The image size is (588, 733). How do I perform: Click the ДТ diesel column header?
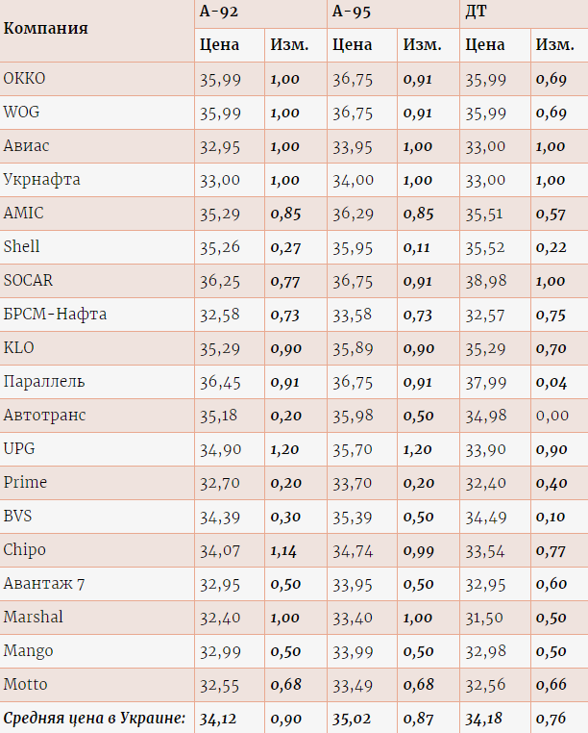point(477,12)
